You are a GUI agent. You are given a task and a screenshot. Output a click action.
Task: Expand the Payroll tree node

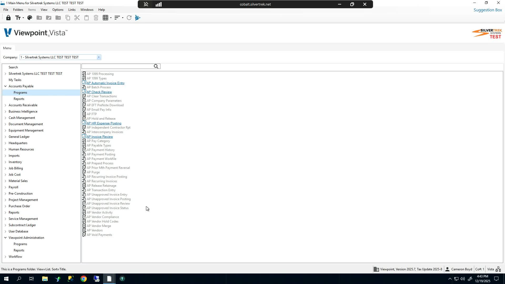pos(5,187)
